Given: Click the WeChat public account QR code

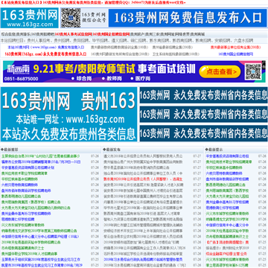Looking at the screenshot, I should click(71, 18).
